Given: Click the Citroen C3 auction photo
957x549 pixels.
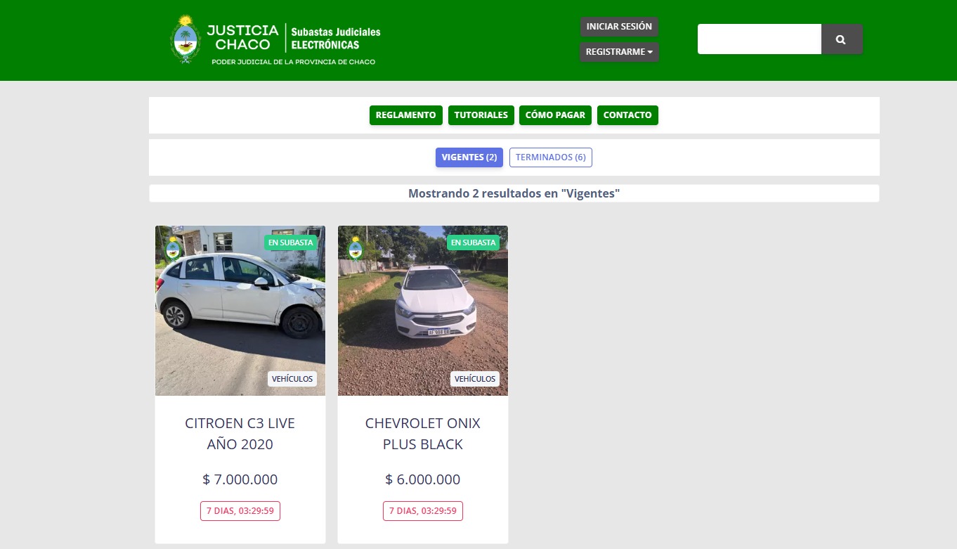Looking at the screenshot, I should click(240, 310).
